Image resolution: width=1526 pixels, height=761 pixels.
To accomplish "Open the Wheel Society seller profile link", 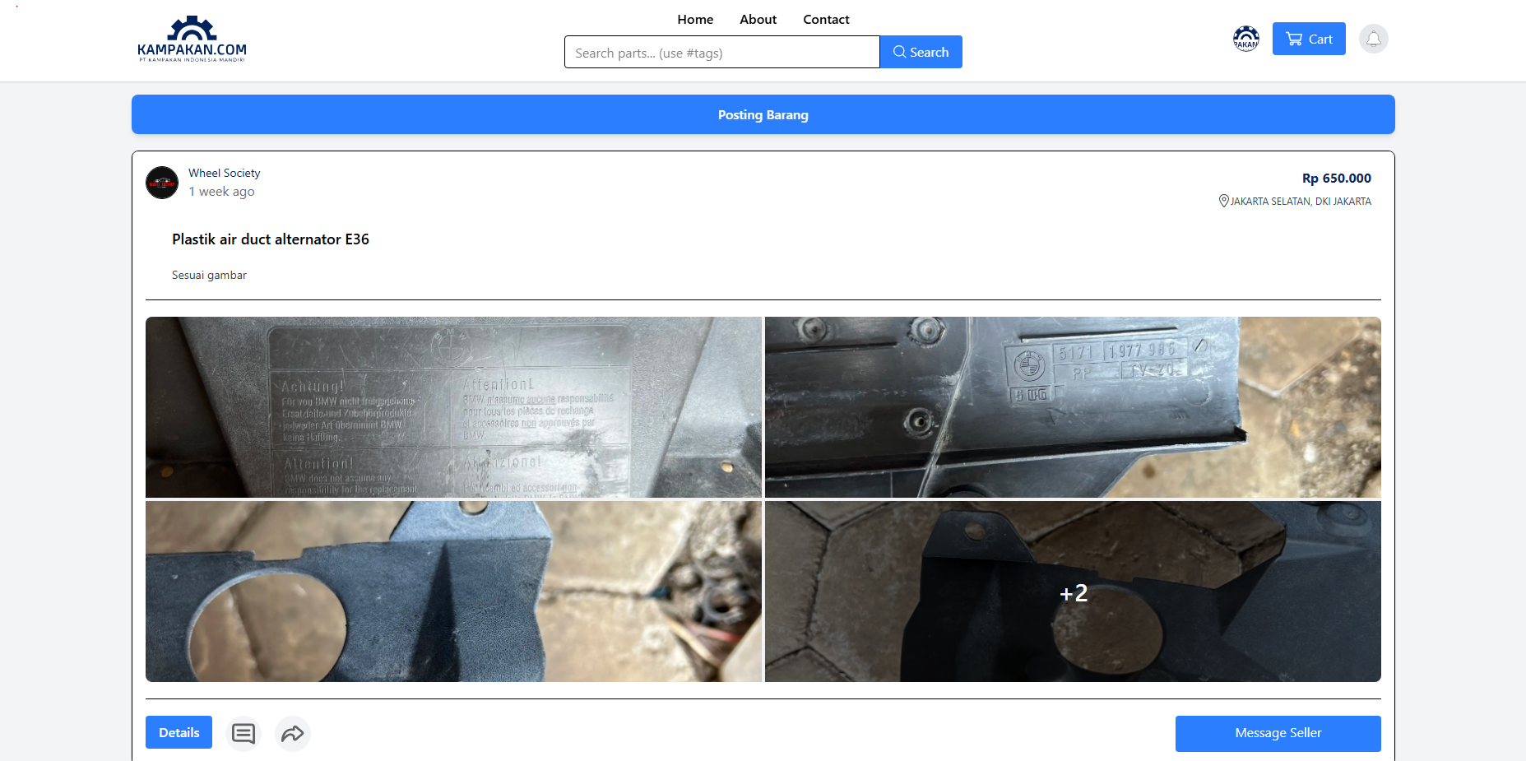I will tap(224, 173).
